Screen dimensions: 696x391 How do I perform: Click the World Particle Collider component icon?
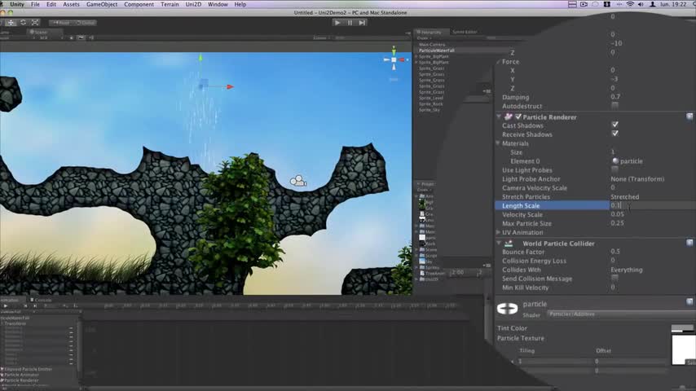(509, 244)
